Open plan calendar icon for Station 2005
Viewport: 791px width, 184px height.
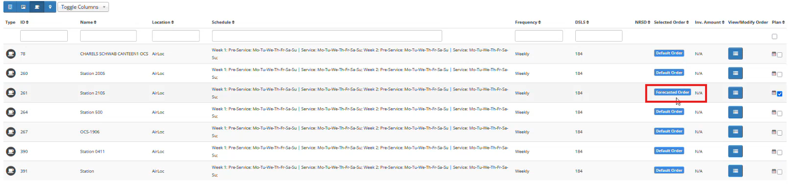[774, 73]
